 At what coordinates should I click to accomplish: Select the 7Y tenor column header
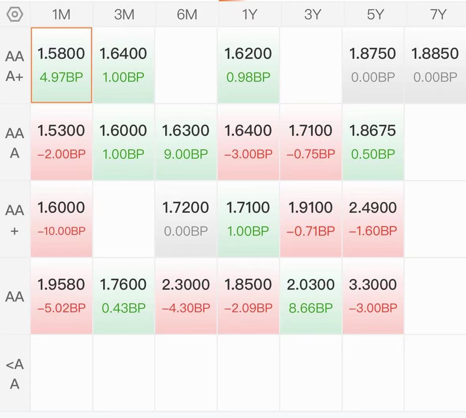pos(438,14)
